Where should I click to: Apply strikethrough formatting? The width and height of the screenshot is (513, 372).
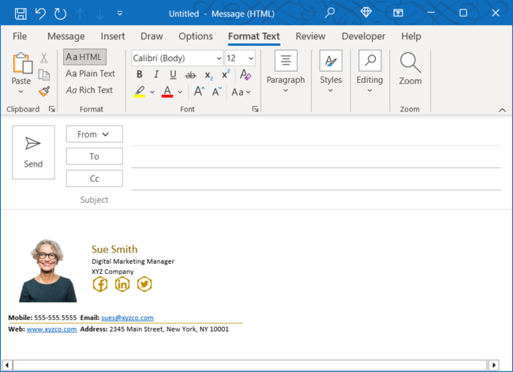point(190,75)
